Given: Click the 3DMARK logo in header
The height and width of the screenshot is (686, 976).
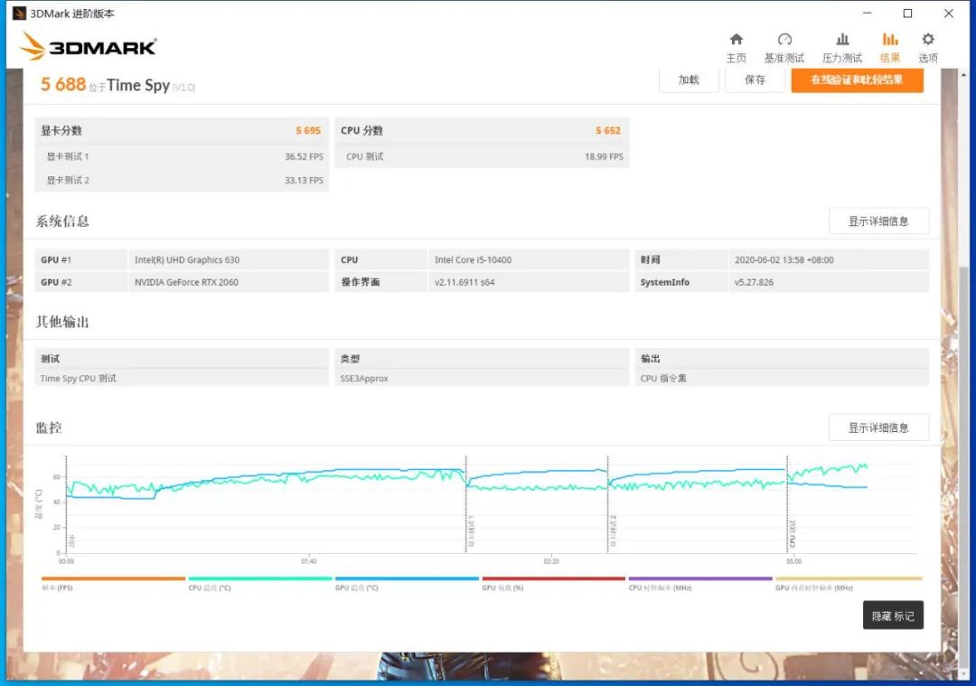Looking at the screenshot, I should coord(88,47).
